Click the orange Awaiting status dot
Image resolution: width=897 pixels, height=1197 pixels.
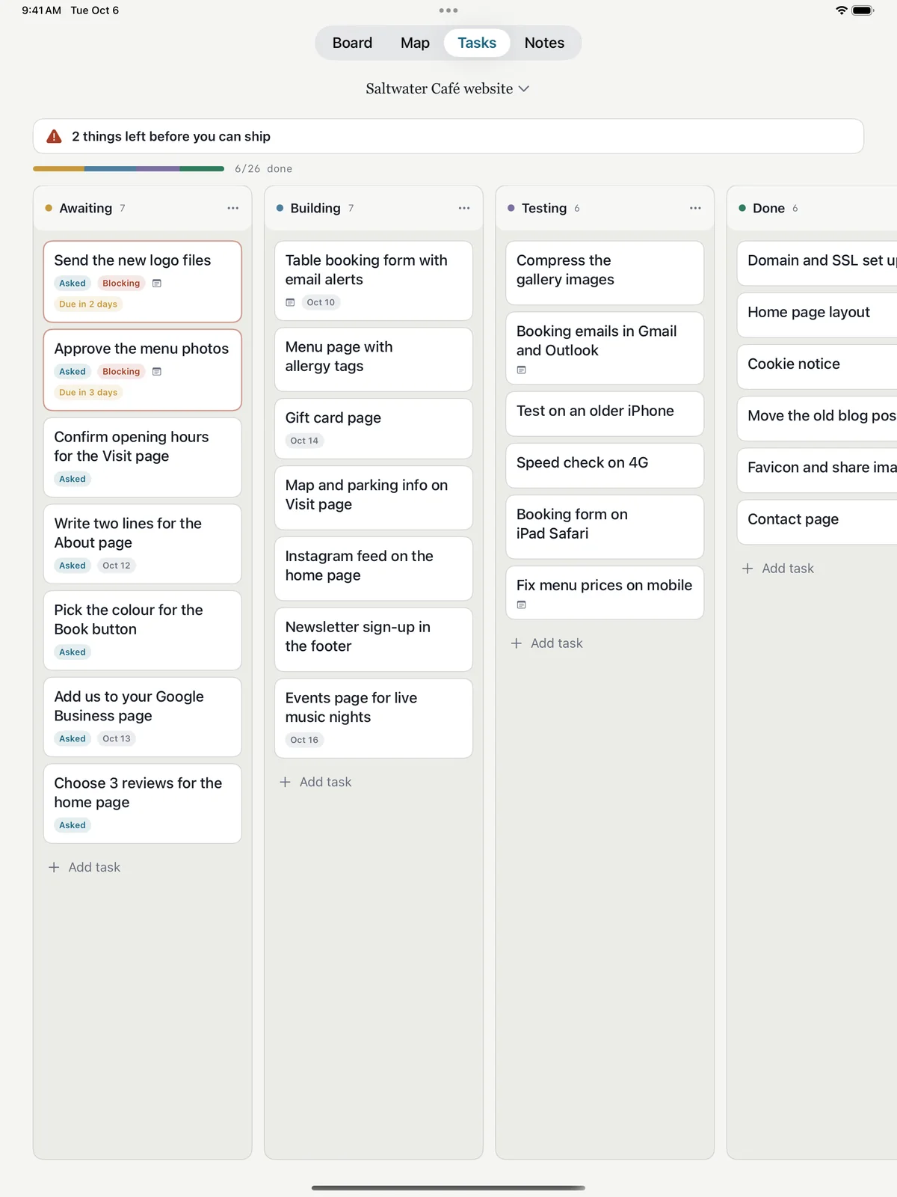(x=49, y=208)
